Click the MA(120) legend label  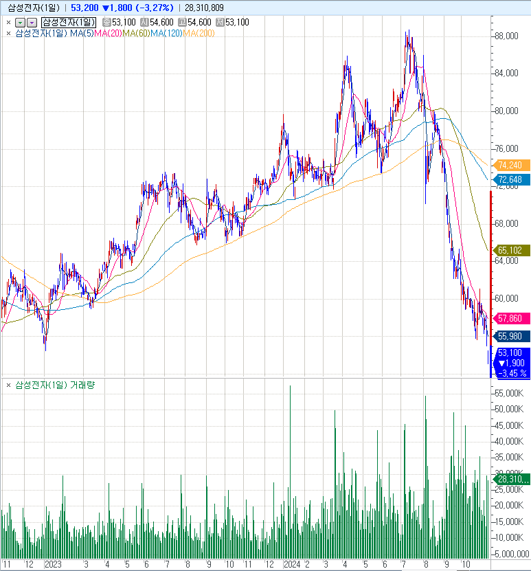166,33
